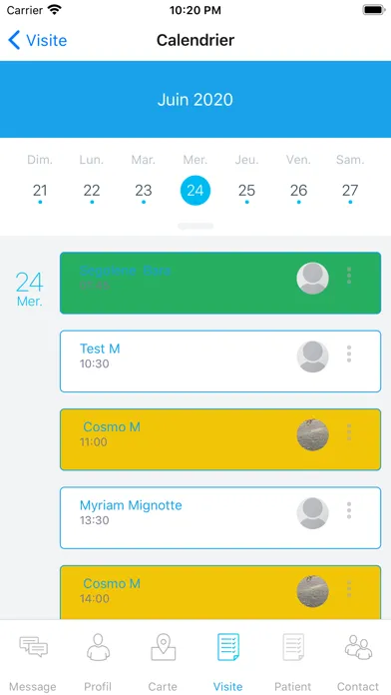Select Sunday 21 in the calendar
The width and height of the screenshot is (391, 695).
click(x=40, y=191)
